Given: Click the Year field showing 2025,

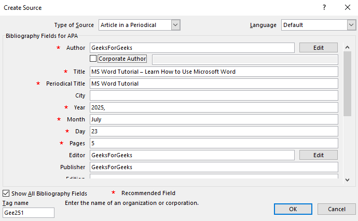Looking at the screenshot, I should tap(214, 107).
